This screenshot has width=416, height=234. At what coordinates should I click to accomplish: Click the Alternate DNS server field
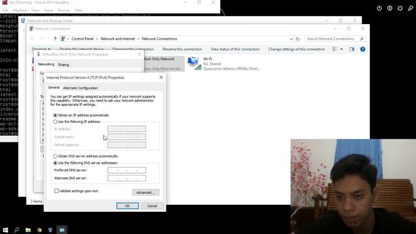coord(127,178)
